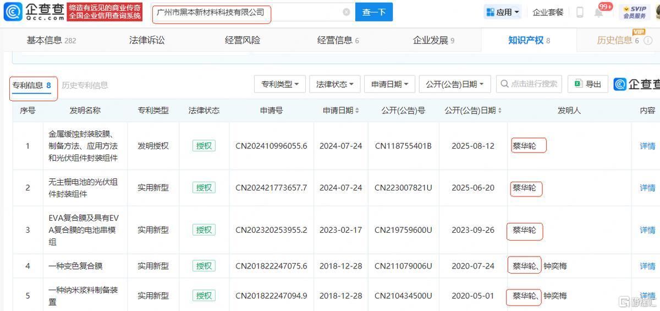
Task: Select application number CN202421773657.7
Action: [x=271, y=188]
